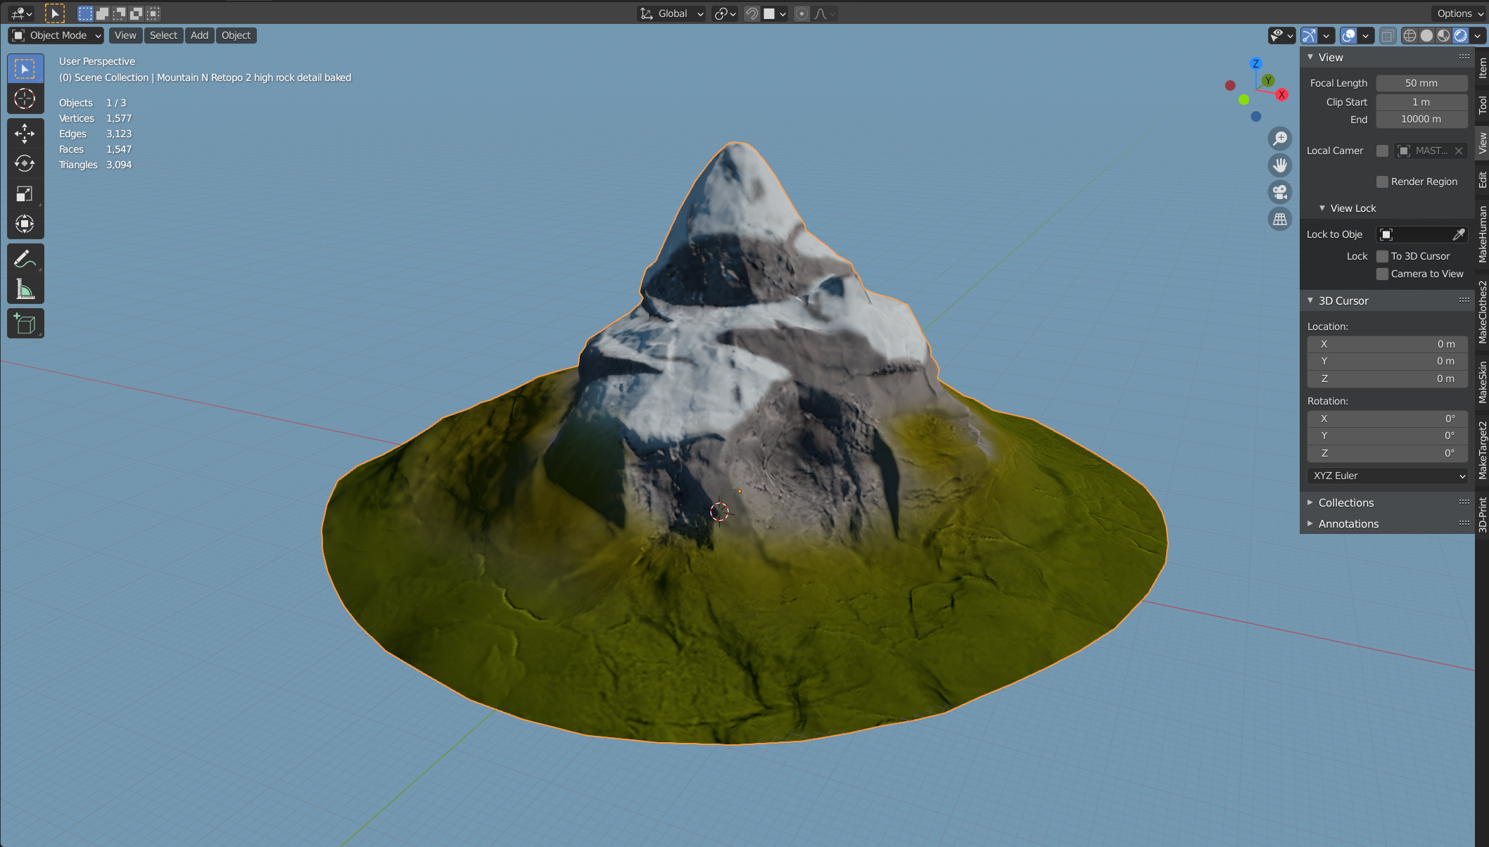Select the Move tool in the toolbar
Screen dimensions: 1489x847
coord(25,134)
